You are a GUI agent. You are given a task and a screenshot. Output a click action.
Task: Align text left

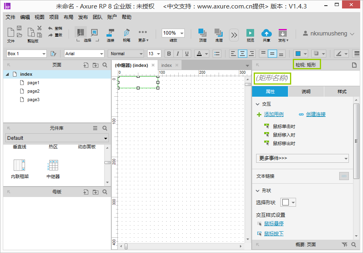coord(234,54)
